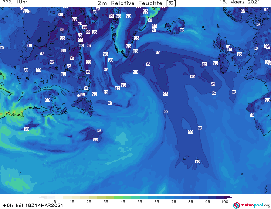Click the bright green legend swatch above 45

click(118, 197)
